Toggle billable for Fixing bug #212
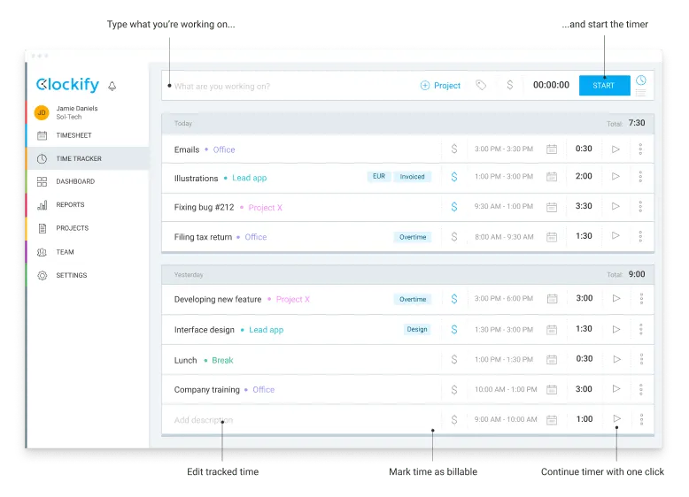The width and height of the screenshot is (689, 497). pos(454,207)
